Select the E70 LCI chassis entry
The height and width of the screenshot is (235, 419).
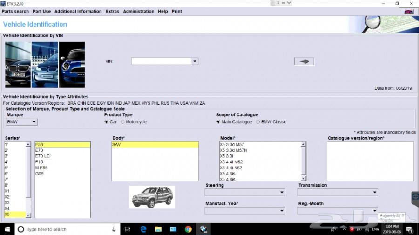click(62, 156)
